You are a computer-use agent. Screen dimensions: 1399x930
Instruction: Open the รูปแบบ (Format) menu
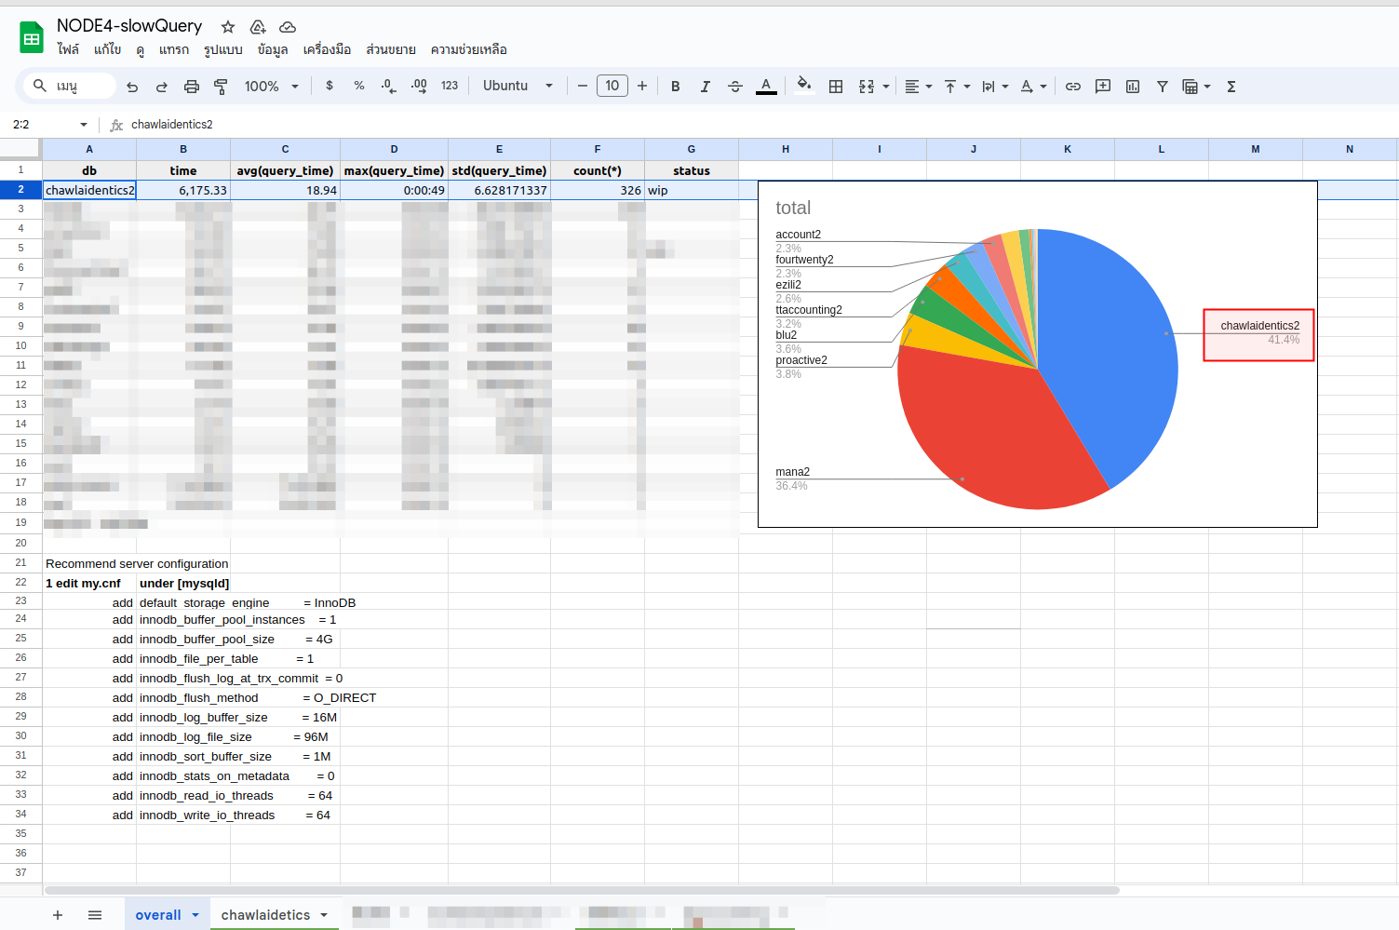(x=223, y=49)
